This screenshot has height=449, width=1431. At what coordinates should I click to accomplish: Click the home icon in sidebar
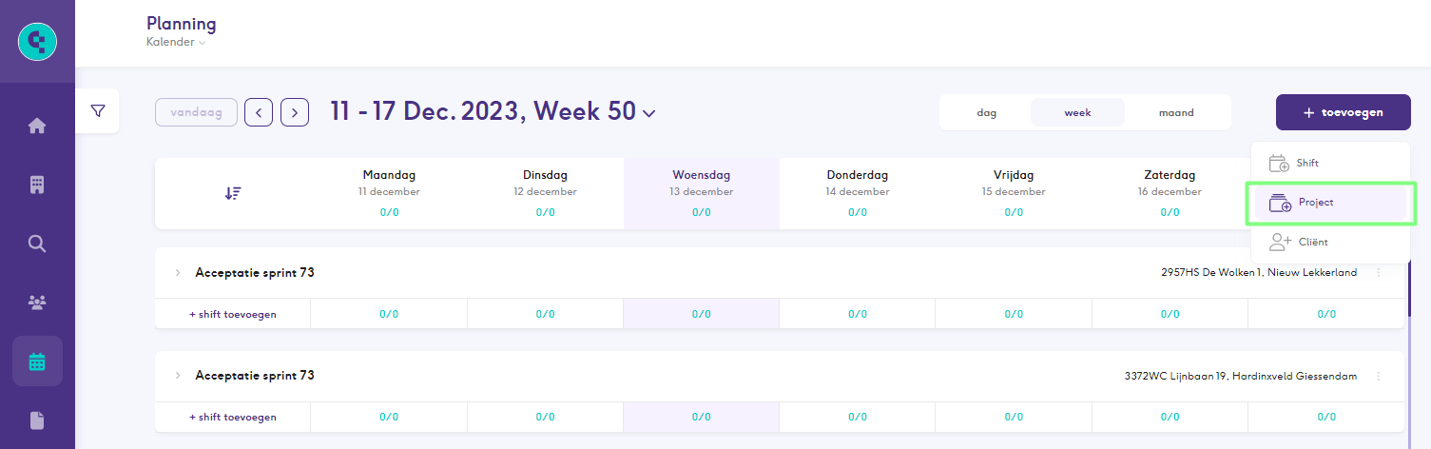(x=37, y=126)
